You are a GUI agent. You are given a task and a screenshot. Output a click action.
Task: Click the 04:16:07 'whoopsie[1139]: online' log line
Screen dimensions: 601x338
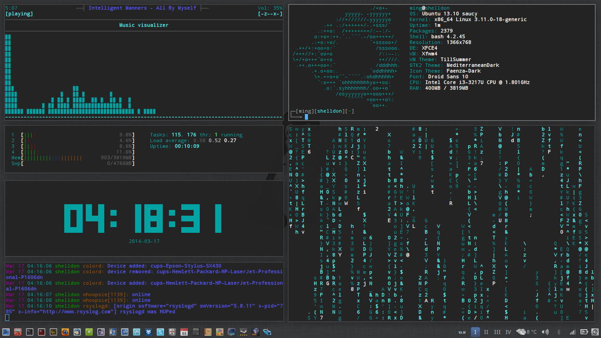(78, 294)
